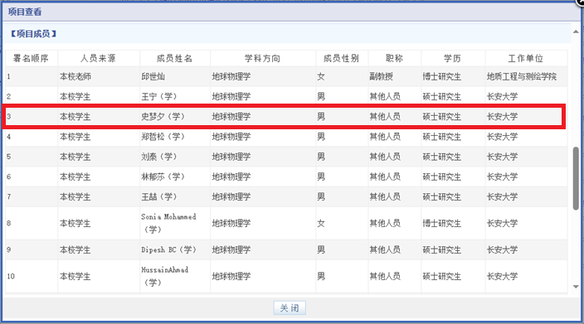Click the 学科方向 column header
Image resolution: width=584 pixels, height=324 pixels.
[263, 58]
